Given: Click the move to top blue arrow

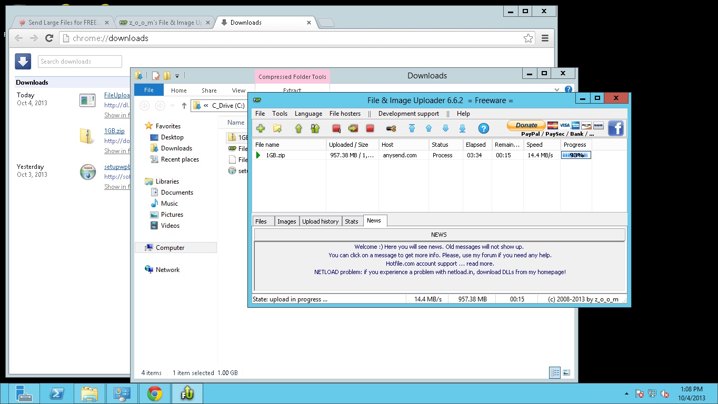Looking at the screenshot, I should tap(412, 128).
